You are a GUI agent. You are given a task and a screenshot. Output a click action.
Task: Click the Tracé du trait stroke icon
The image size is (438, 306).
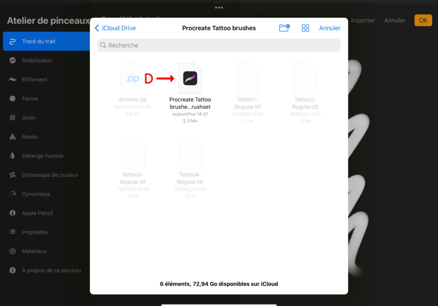point(12,42)
